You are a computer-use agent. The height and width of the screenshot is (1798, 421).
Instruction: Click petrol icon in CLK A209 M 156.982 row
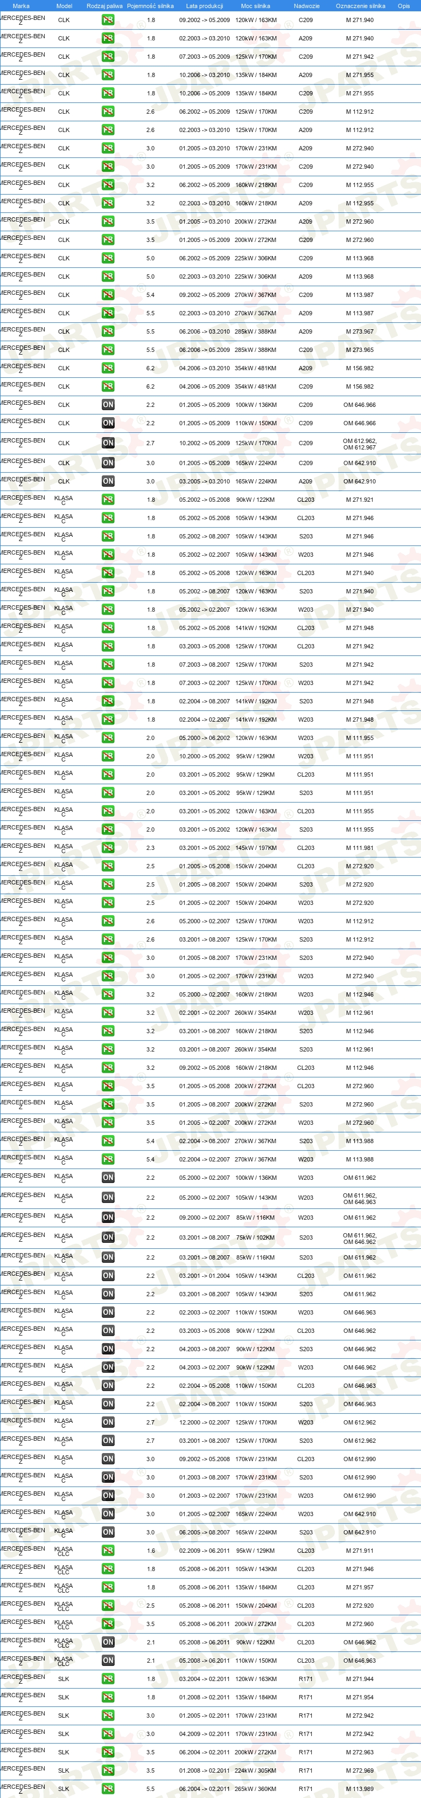(x=108, y=368)
